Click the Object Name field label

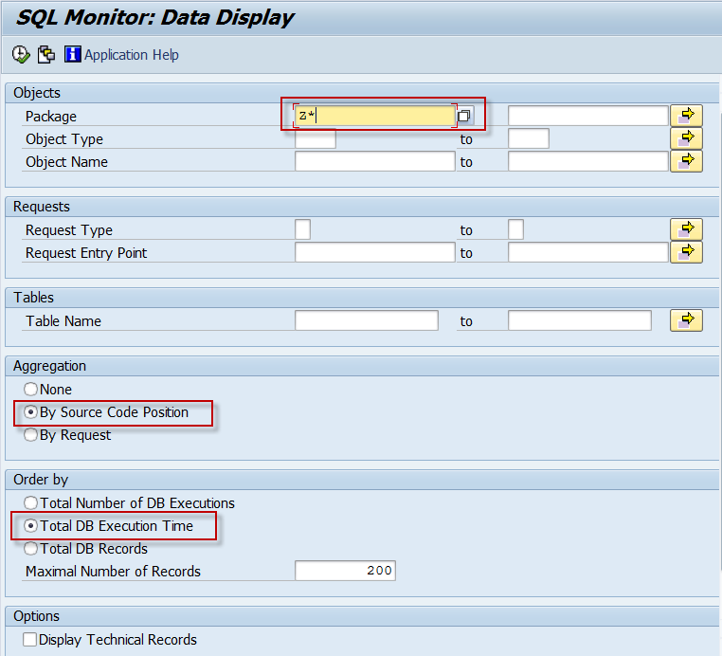pos(66,162)
